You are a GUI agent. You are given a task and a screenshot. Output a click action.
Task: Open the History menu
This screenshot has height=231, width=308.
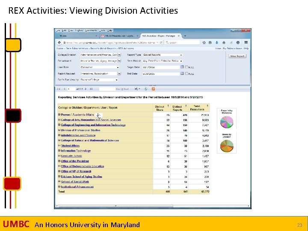click(x=79, y=30)
